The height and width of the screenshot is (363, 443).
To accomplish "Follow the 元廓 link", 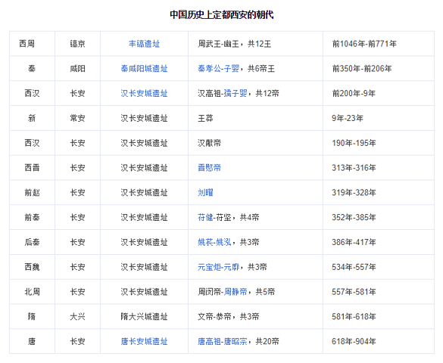I will [x=232, y=267].
